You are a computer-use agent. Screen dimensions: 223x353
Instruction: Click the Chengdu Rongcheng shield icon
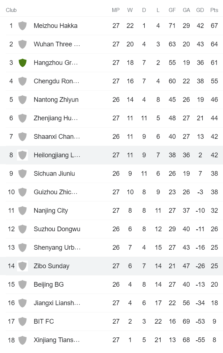pos(22,81)
